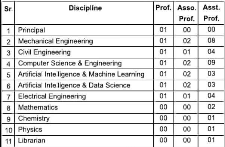Click serial number 11 cell

pos(8,141)
